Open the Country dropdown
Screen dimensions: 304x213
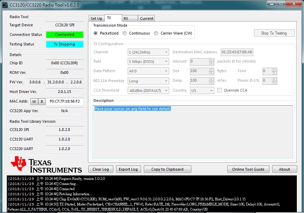(202, 90)
